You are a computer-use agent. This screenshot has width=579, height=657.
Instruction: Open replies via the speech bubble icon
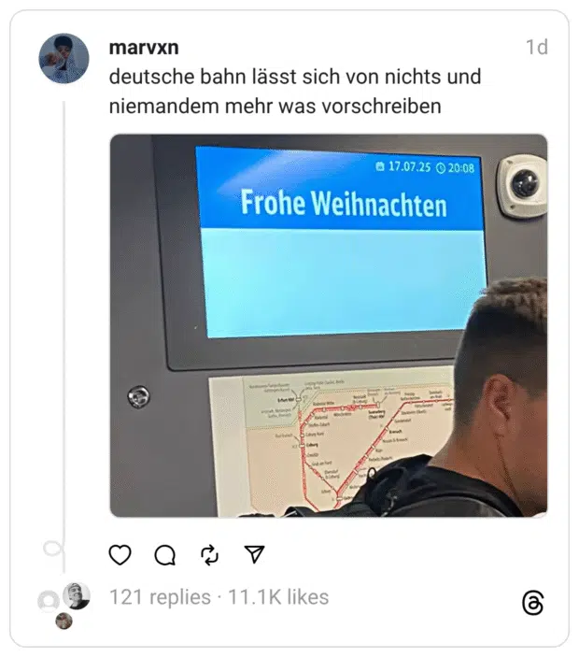[165, 555]
